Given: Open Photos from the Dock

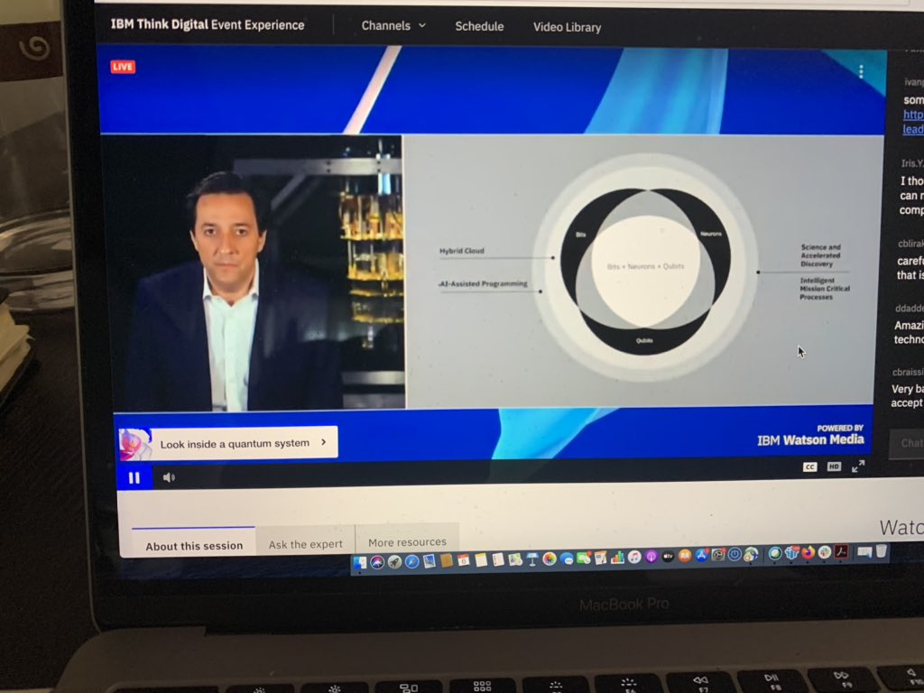Looking at the screenshot, I should [x=550, y=558].
